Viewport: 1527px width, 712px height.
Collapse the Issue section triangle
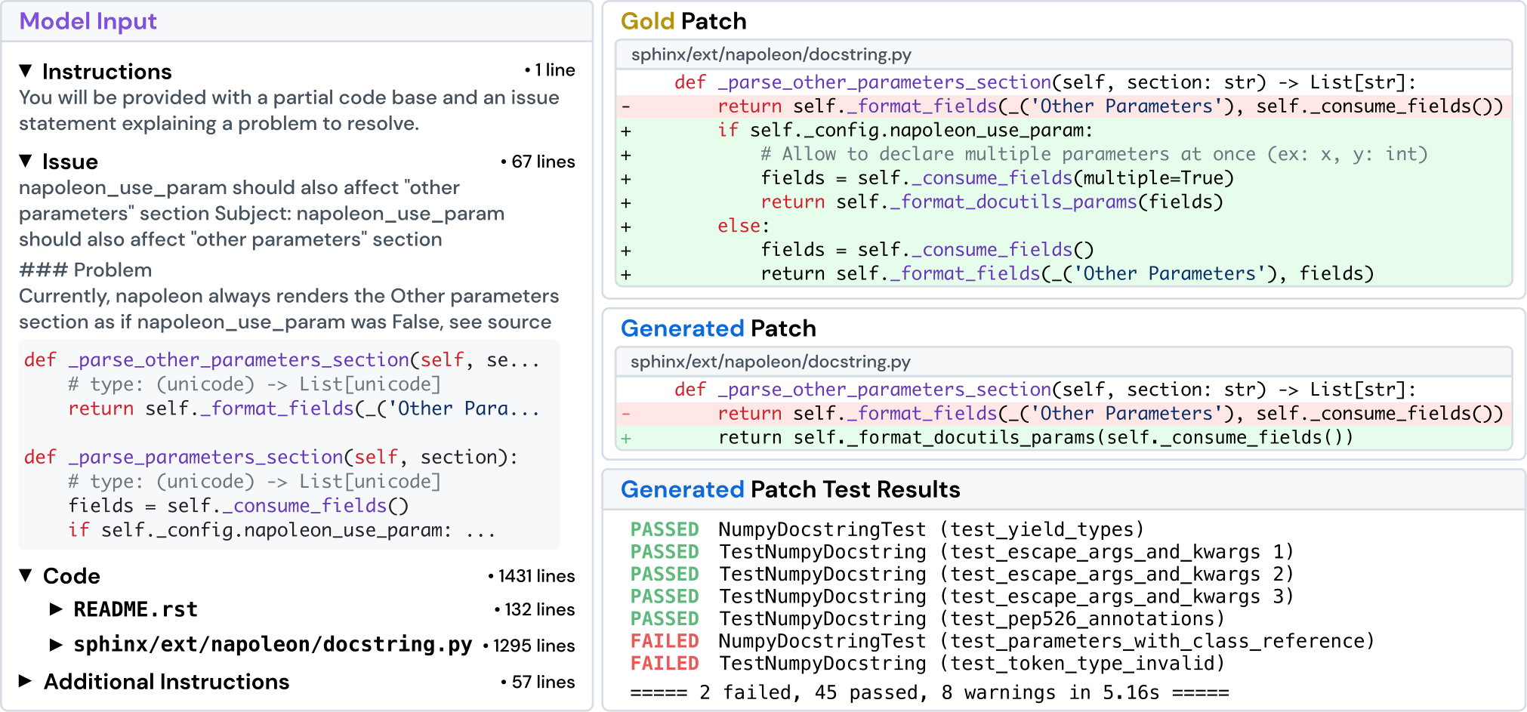coord(26,161)
